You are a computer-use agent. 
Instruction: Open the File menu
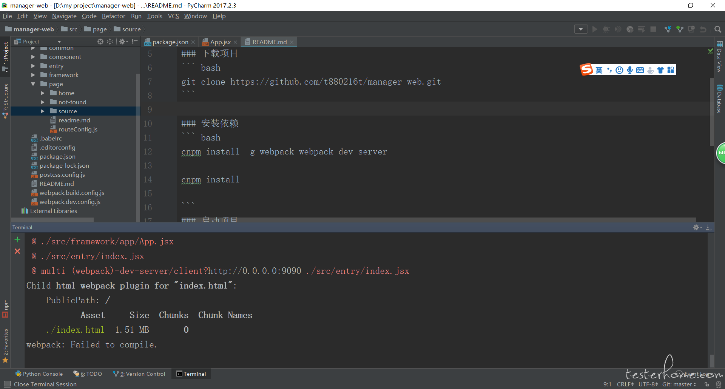(7, 16)
